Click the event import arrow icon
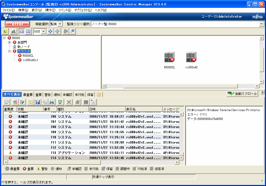266x186 pixels. point(15,102)
